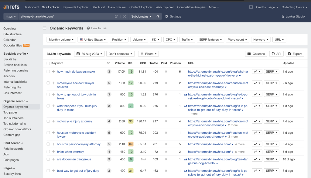Click the Export button
The image size is (311, 178).
295,54
